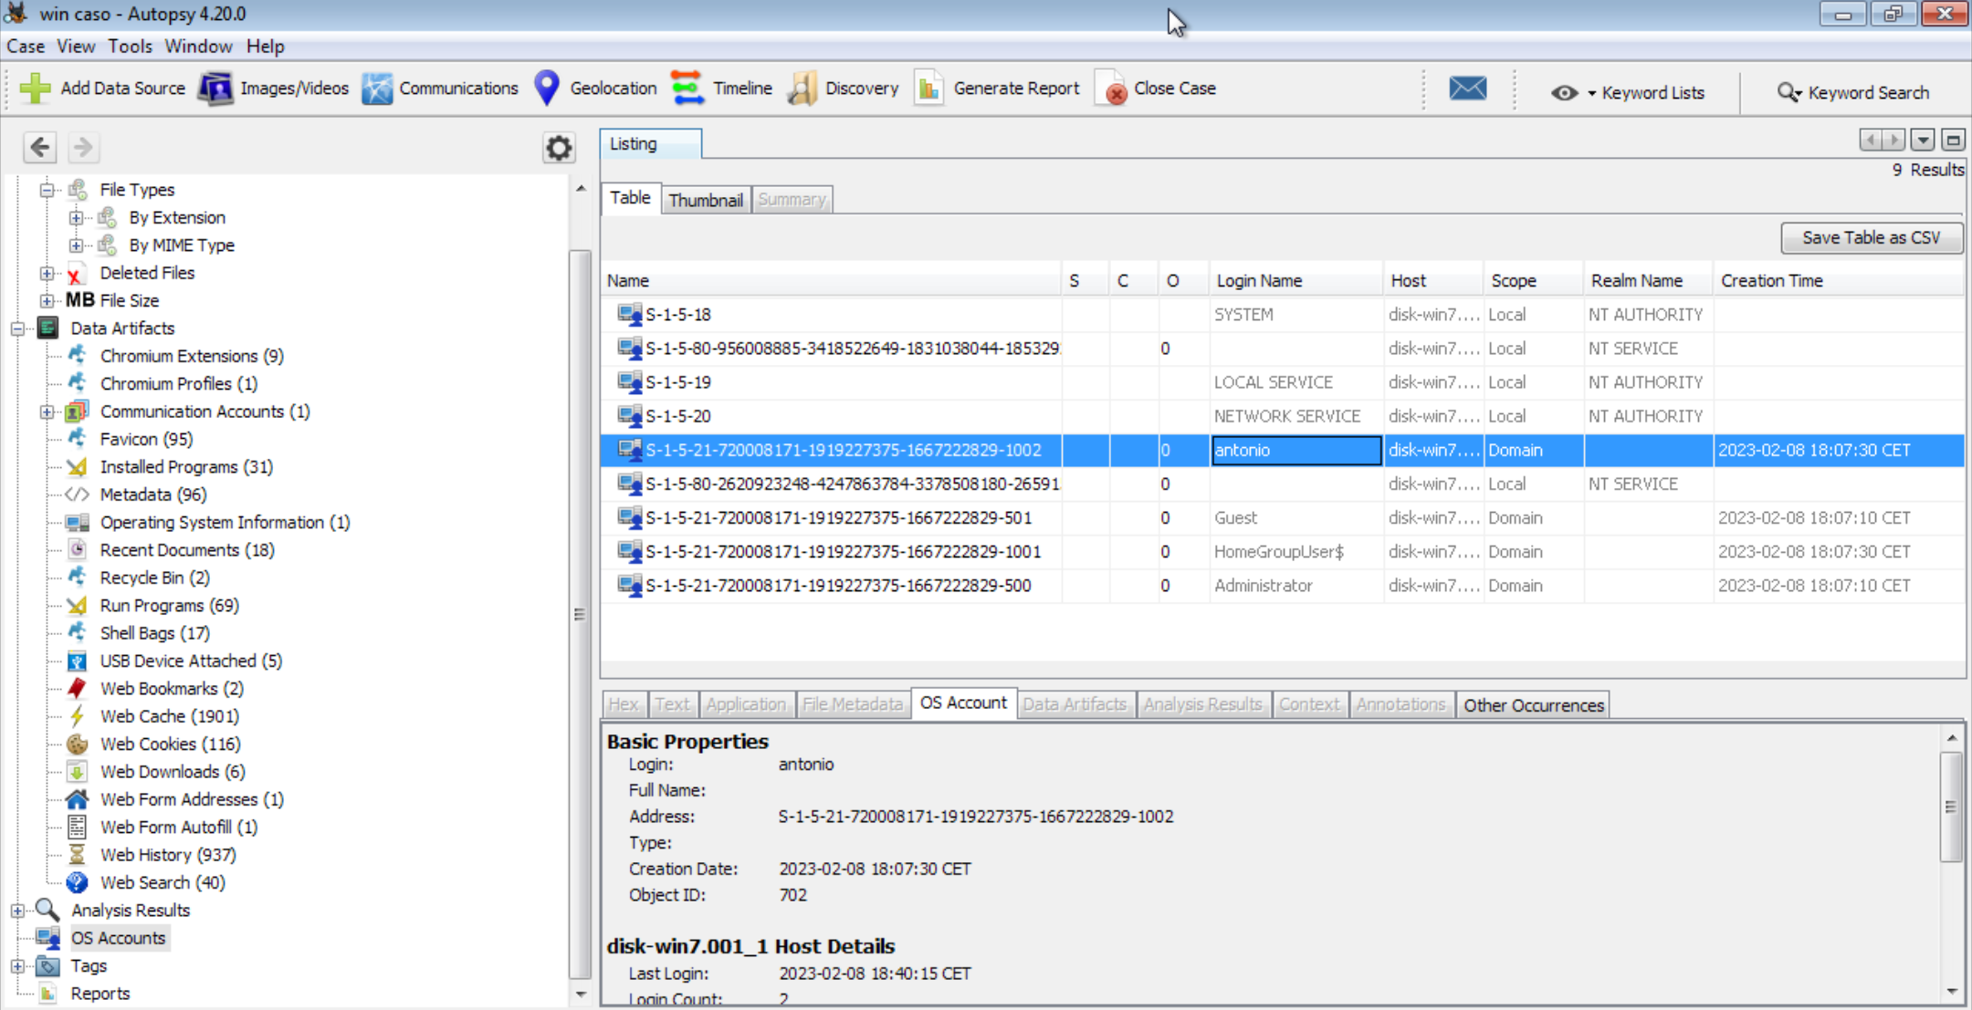Open the Timeline tool
This screenshot has height=1010, width=1972.
[x=721, y=89]
